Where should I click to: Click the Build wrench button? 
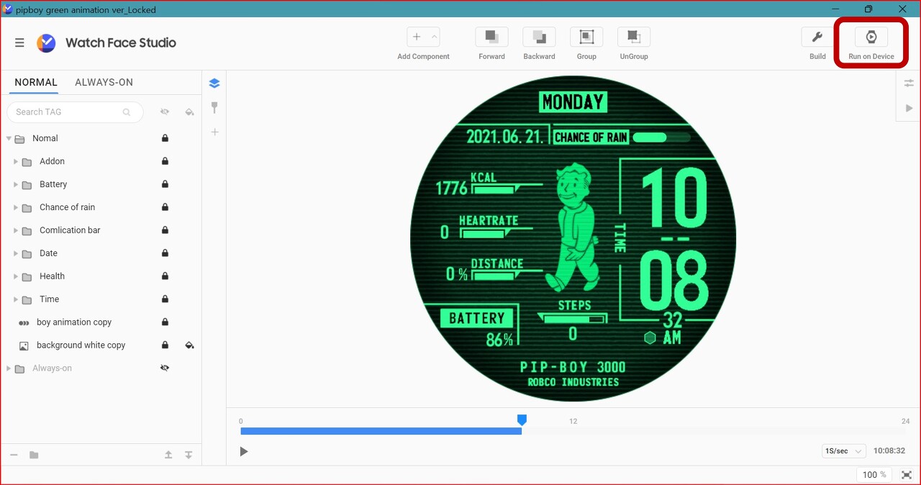[817, 37]
